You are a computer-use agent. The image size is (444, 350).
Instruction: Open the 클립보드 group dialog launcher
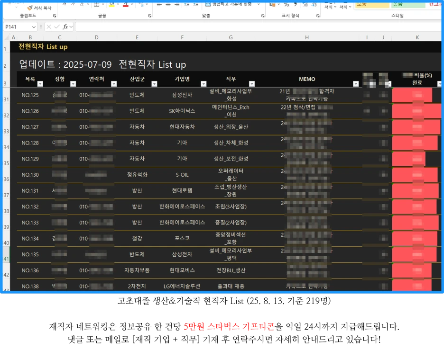tap(55, 16)
